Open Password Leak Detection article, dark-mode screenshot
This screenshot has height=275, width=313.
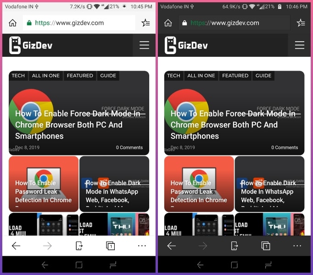coord(199,184)
